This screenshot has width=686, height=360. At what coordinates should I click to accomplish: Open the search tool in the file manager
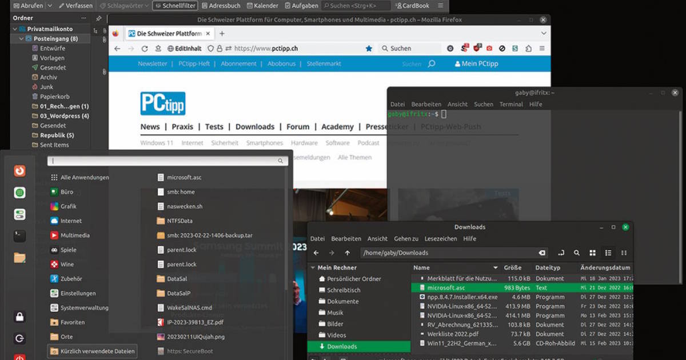pos(577,253)
